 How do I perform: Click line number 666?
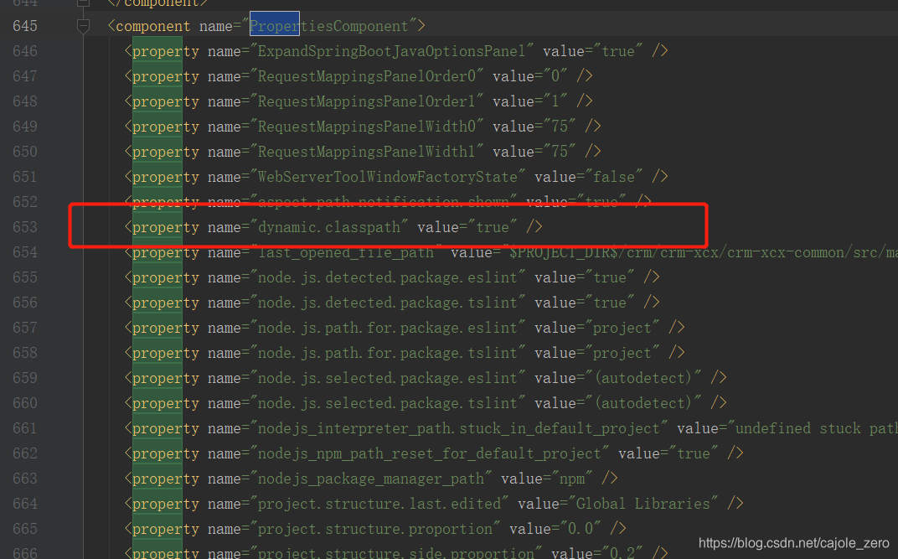pos(25,553)
